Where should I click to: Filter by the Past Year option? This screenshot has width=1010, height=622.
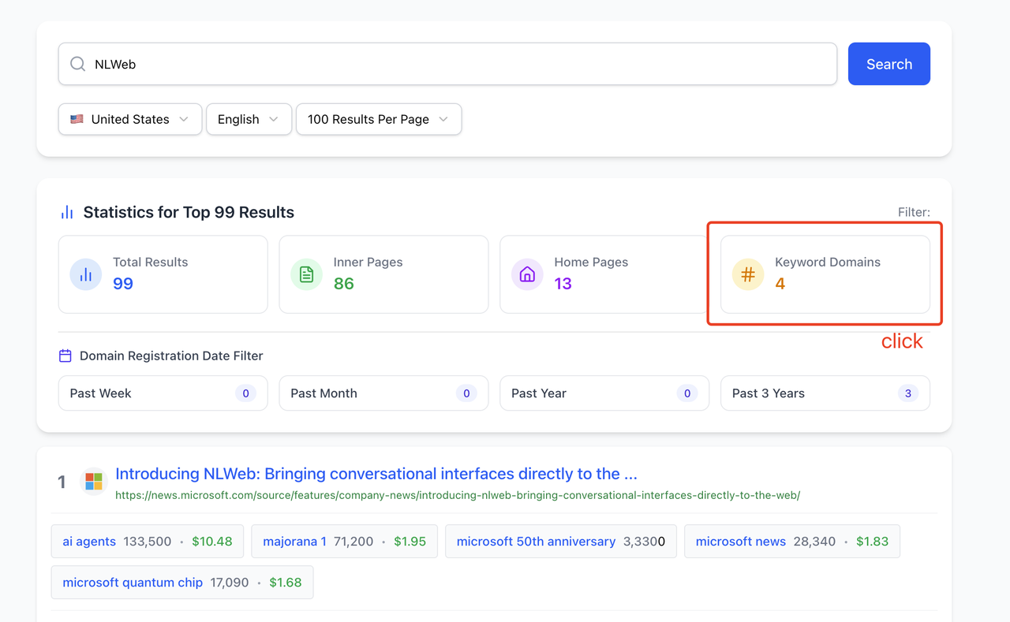[x=604, y=393]
